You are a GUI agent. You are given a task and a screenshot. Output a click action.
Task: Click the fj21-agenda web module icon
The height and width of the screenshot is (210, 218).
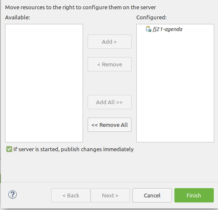click(x=148, y=29)
